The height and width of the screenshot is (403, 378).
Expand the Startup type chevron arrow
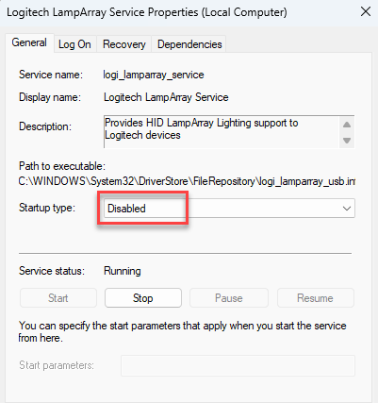point(347,209)
